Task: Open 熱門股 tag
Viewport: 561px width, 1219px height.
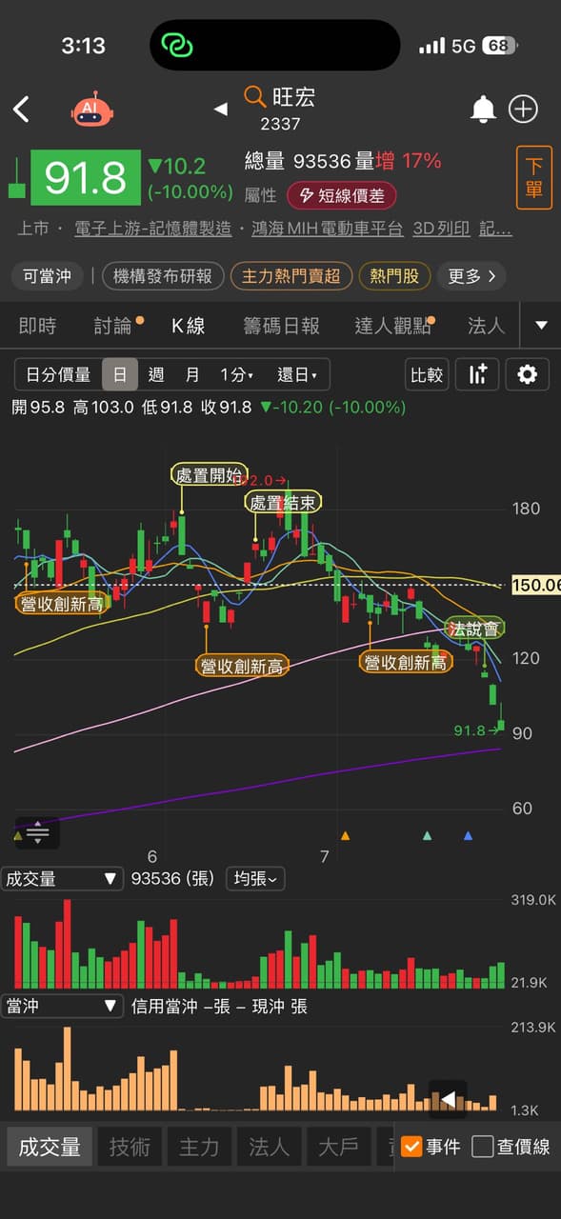Action: click(x=394, y=276)
